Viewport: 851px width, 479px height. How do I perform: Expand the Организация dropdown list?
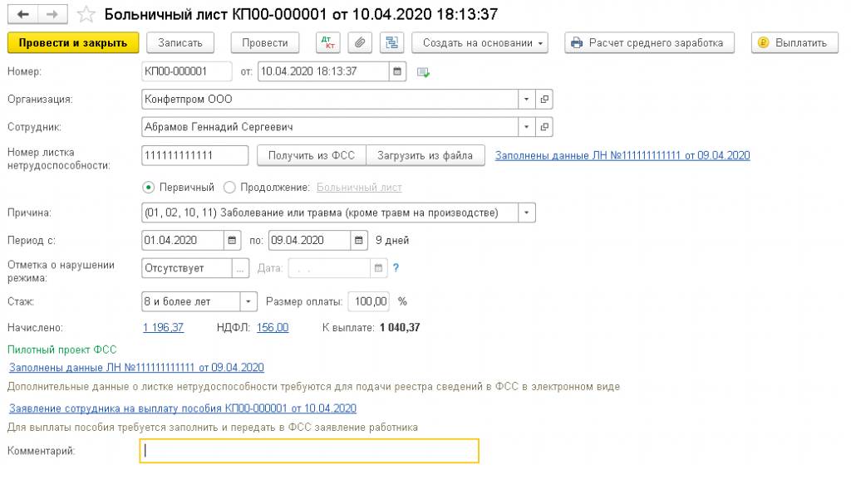pyautogui.click(x=526, y=100)
